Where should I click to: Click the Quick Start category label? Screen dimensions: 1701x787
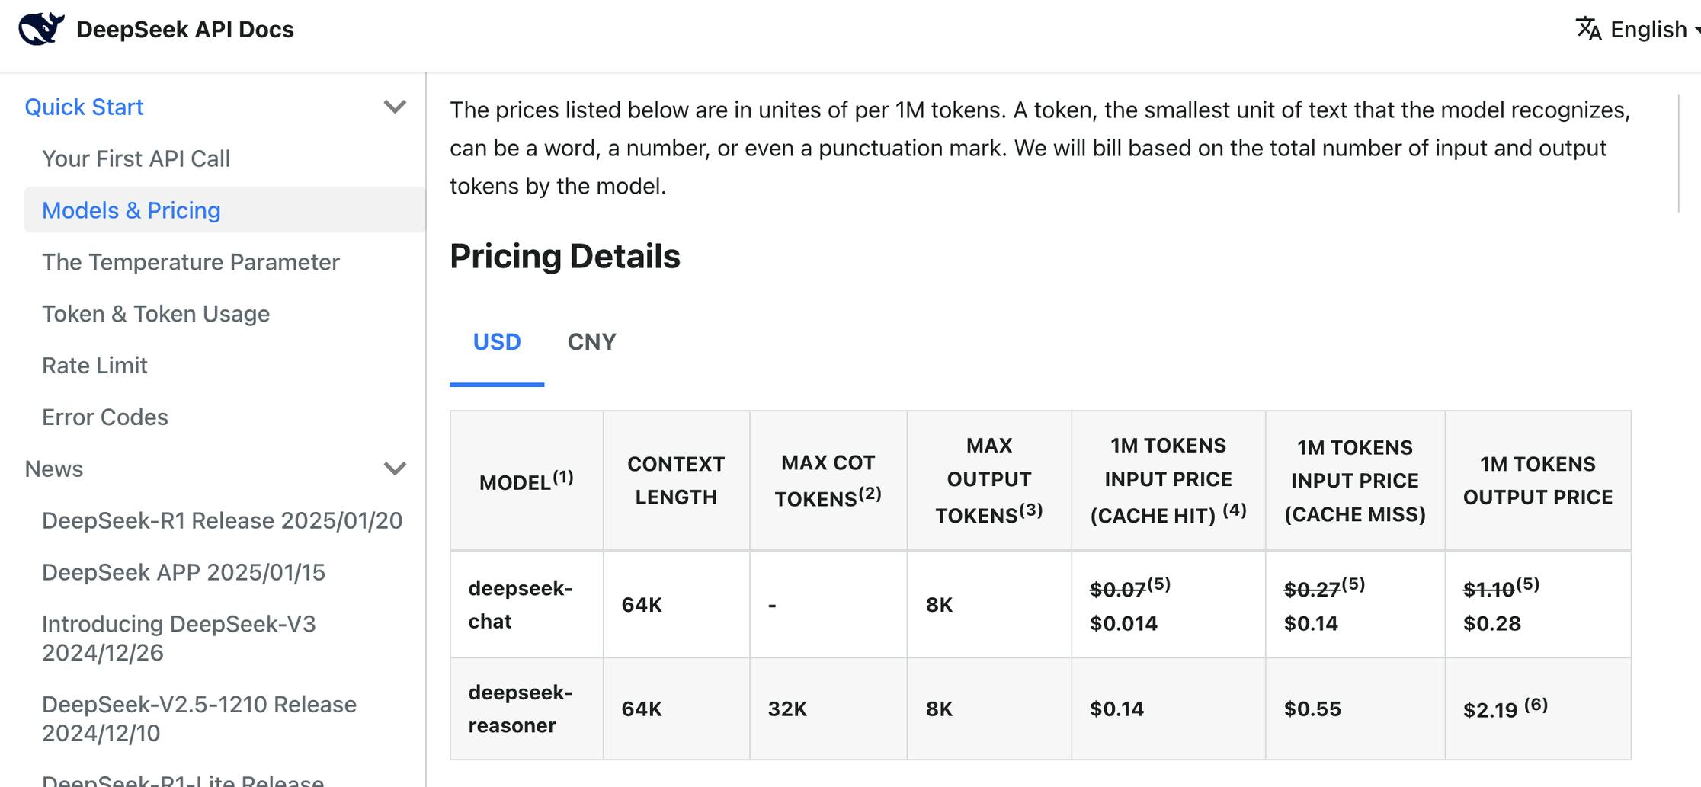tap(84, 107)
